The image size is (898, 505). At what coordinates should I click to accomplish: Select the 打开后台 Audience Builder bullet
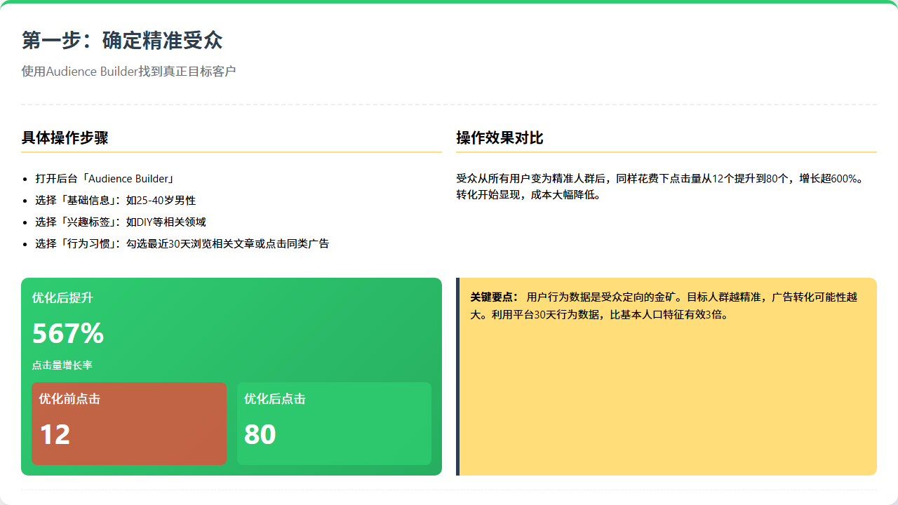point(105,179)
